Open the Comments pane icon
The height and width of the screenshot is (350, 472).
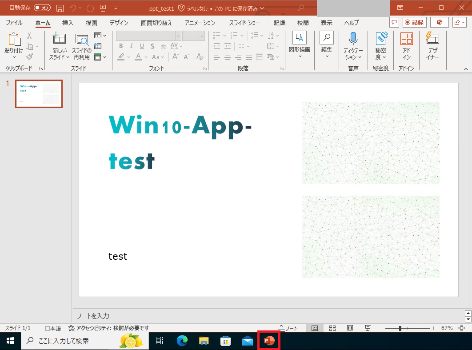tap(394, 22)
